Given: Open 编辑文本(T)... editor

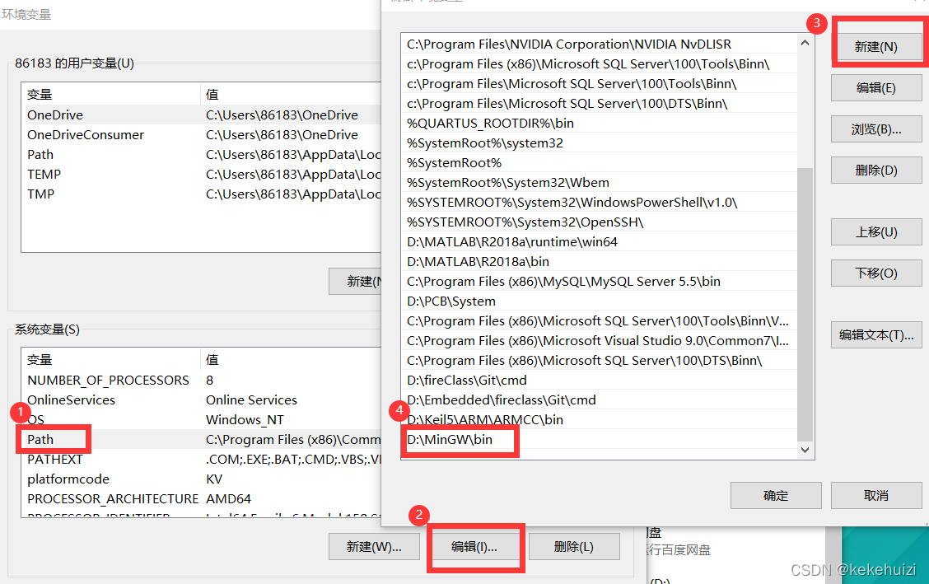Looking at the screenshot, I should point(875,334).
